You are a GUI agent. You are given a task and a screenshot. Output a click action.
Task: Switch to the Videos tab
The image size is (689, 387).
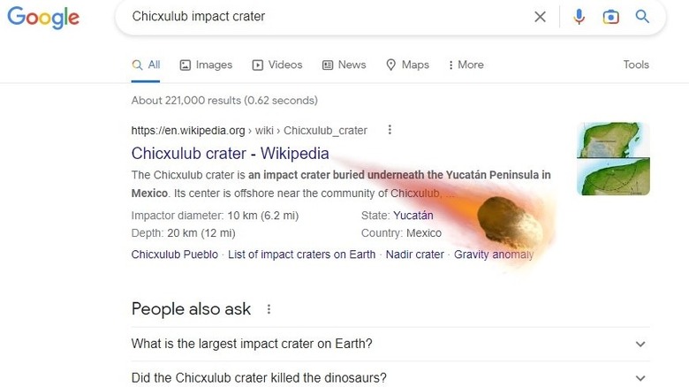[277, 64]
